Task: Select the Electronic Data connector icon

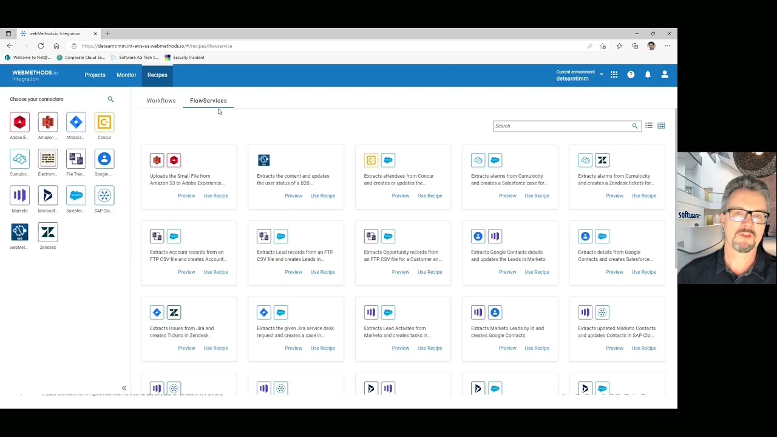Action: (x=47, y=159)
